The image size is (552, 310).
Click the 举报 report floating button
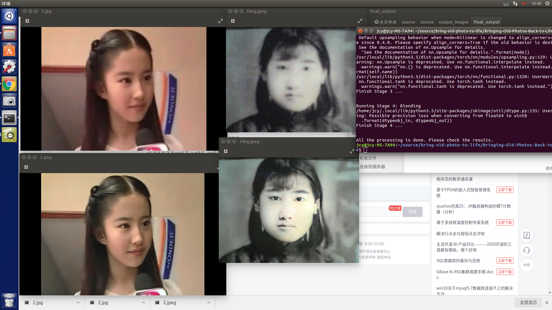pos(527,265)
